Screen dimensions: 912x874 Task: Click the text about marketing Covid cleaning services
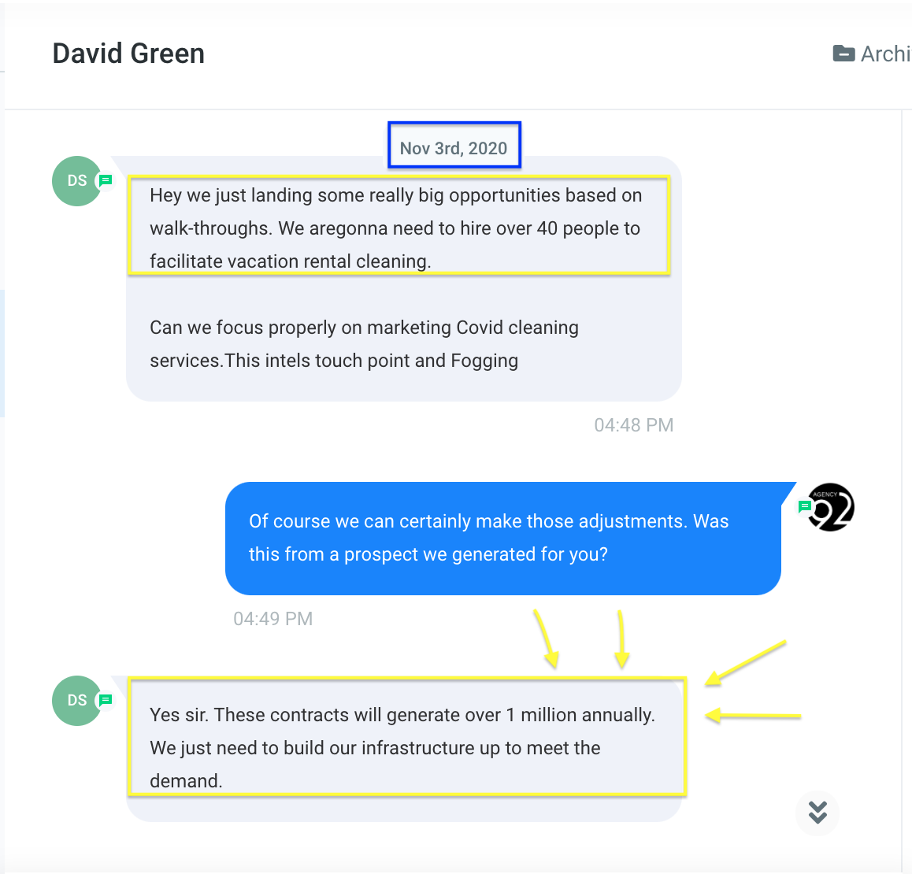click(x=364, y=343)
